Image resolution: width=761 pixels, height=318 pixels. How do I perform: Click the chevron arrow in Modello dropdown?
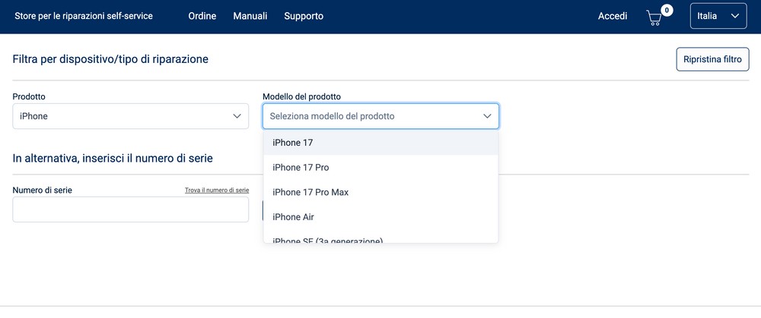(x=487, y=116)
